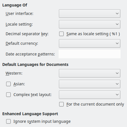Open the Complex text layout dropdown

click(89, 95)
